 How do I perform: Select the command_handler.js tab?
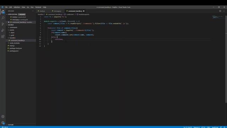tap(75, 11)
